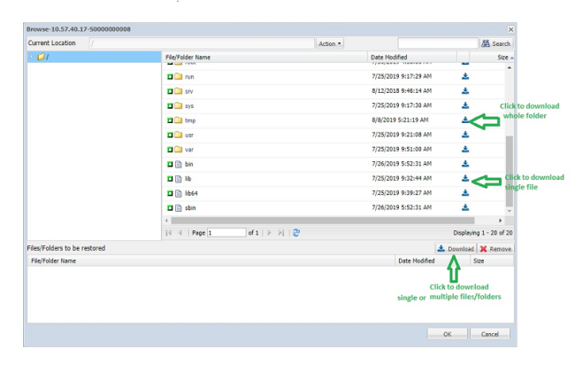Viewport: 575px width, 372px height.
Task: Add tmp folder using its green plus box
Action: pos(170,120)
